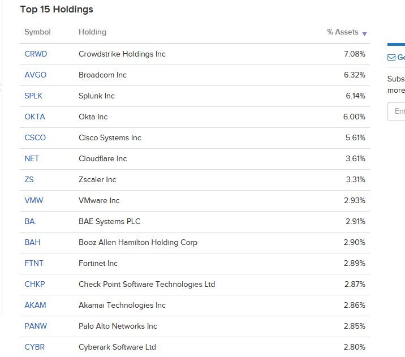
Task: Open the CSCO symbol link
Action: tap(35, 137)
